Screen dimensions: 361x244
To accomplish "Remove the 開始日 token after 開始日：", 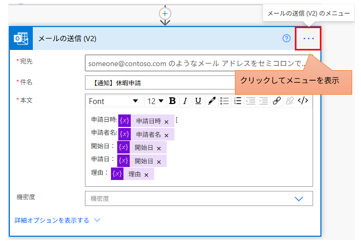I will coord(159,149).
